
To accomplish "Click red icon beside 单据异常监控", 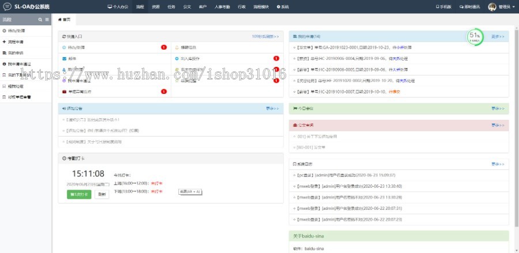I will (x=64, y=92).
